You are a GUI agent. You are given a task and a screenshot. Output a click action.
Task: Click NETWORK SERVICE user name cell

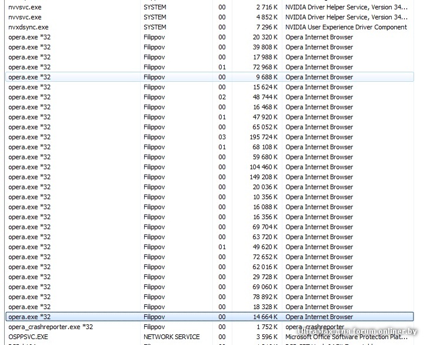point(172,337)
